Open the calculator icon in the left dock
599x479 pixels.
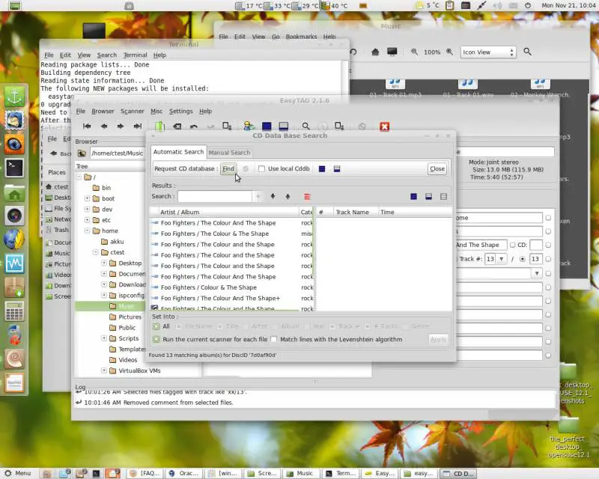(x=14, y=311)
